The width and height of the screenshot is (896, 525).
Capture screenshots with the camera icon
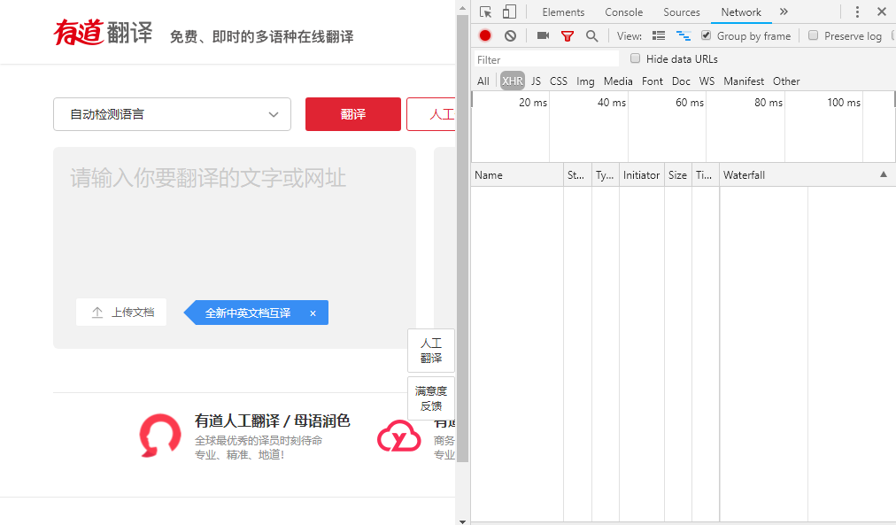click(x=543, y=35)
